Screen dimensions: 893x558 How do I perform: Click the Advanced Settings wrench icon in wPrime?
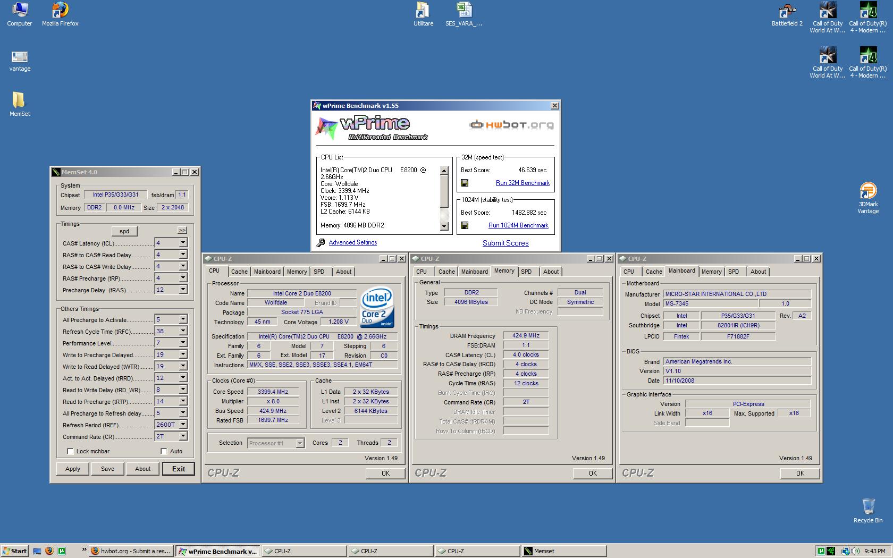[x=321, y=243]
